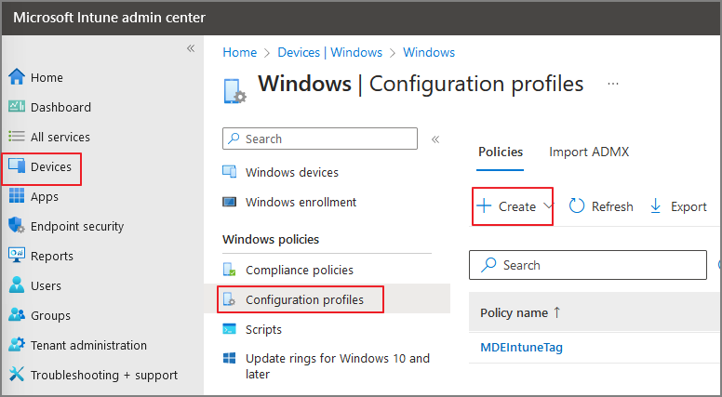
Task: Open the MDEIntuneTag policy
Action: (x=521, y=348)
